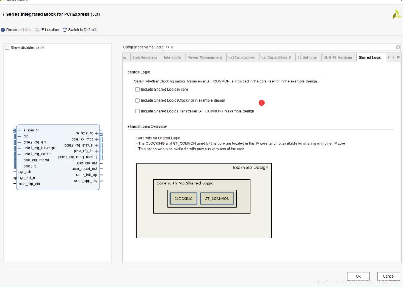Viewport: 403px width, 287px height.
Task: Open the Power Management tab
Action: click(204, 57)
